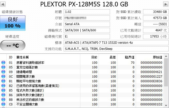Image resolution: width=169 pixels, height=108 pixels.
Task: Select the 顆粒平均擦寫次數 row
Action: pyautogui.click(x=82, y=81)
